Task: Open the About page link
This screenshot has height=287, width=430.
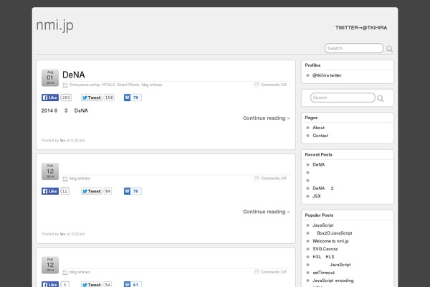Action: click(x=318, y=128)
